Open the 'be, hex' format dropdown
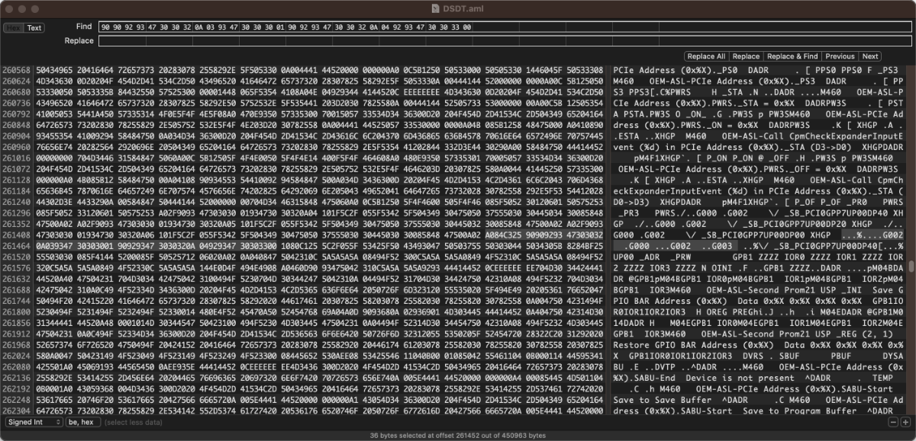Screen dimensions: 916x441 [82, 421]
